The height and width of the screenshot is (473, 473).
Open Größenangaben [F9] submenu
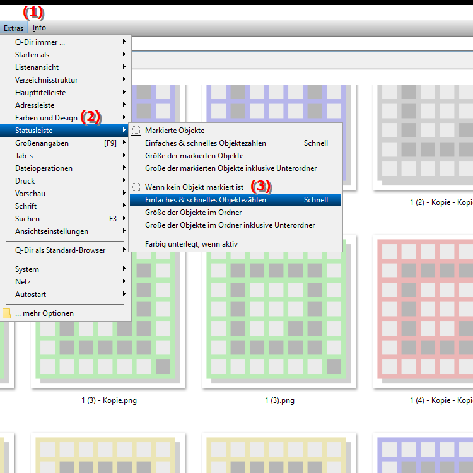click(66, 143)
